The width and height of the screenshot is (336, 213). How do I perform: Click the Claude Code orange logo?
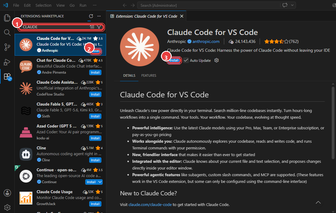[139, 47]
